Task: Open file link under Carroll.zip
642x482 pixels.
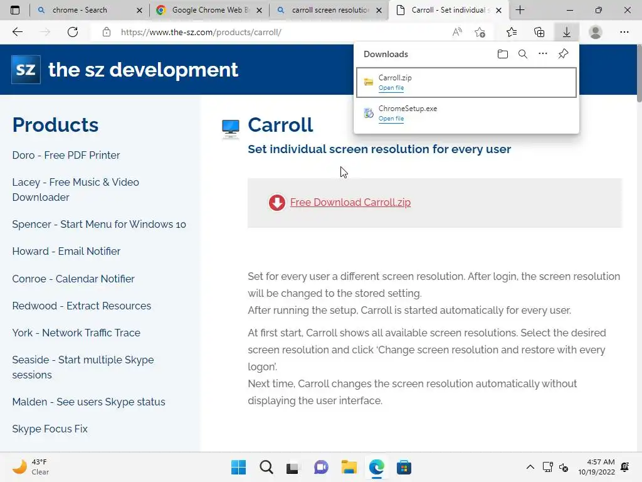Action: [x=391, y=88]
